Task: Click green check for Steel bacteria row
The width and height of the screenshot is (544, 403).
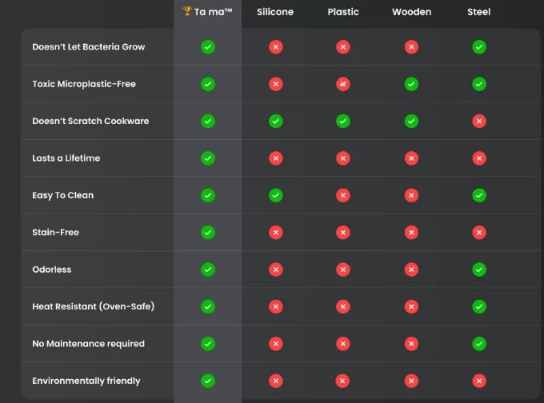Action: click(479, 47)
